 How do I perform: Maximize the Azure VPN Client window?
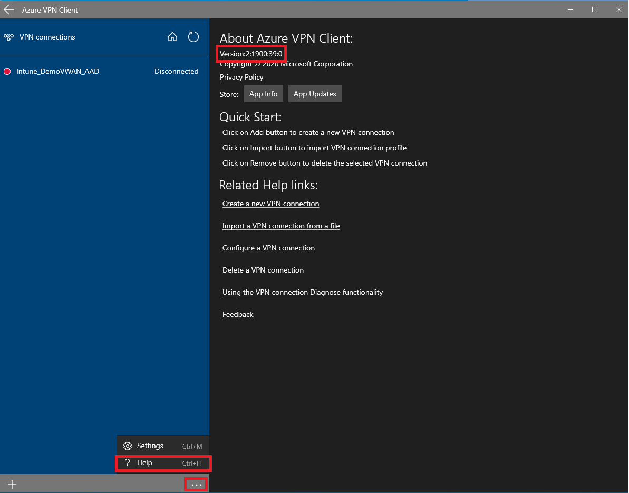coord(595,9)
